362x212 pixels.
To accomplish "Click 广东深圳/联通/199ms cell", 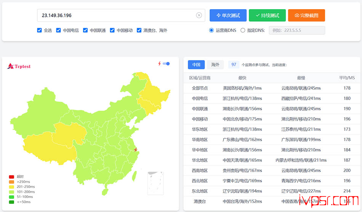I will coord(301,140).
